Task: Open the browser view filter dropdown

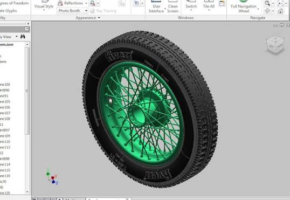Action: coord(17,37)
